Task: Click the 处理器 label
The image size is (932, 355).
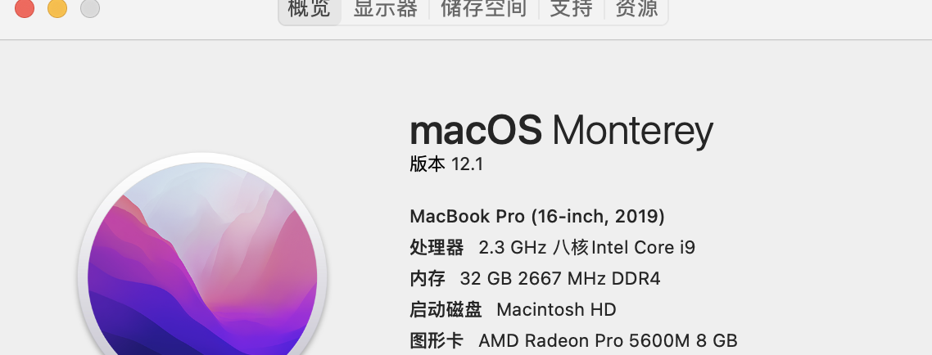Action: [437, 247]
